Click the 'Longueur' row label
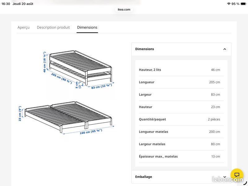The width and height of the screenshot is (248, 186). pos(147,82)
